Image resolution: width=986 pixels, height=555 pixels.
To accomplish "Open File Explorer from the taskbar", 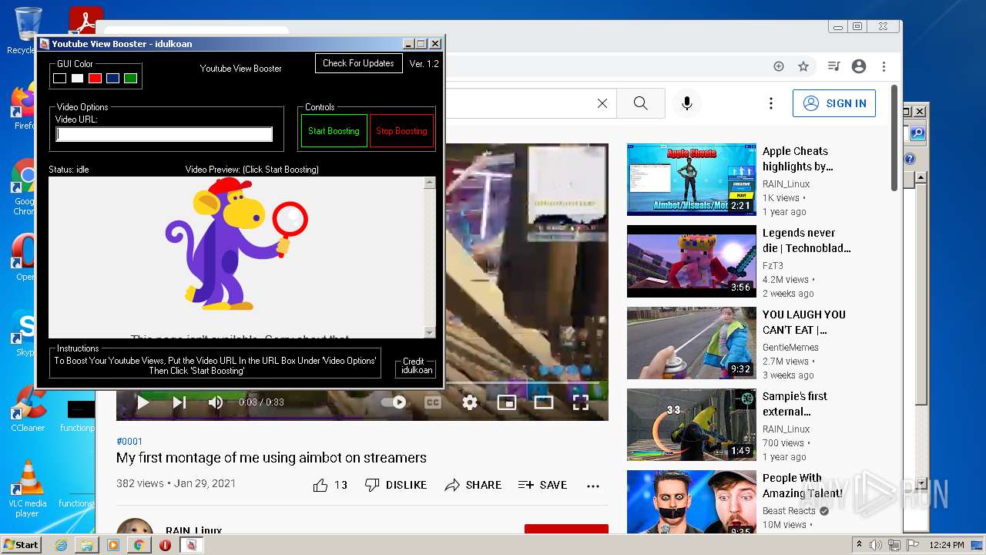I will (87, 545).
